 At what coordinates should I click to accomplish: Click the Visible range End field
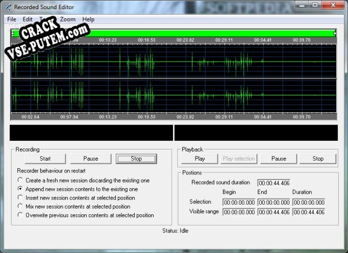274,212
